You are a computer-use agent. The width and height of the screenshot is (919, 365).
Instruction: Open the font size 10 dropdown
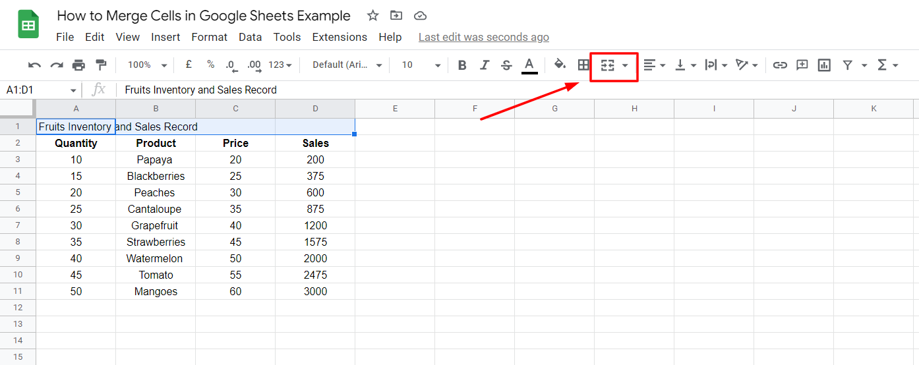421,65
